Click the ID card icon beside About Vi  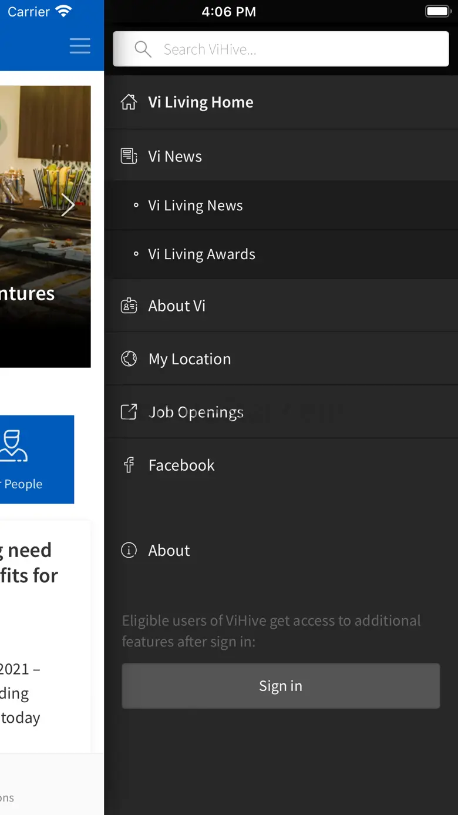coord(129,306)
